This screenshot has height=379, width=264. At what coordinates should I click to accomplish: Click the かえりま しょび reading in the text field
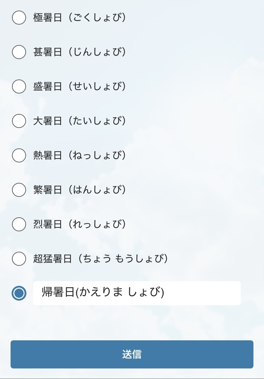(x=121, y=293)
